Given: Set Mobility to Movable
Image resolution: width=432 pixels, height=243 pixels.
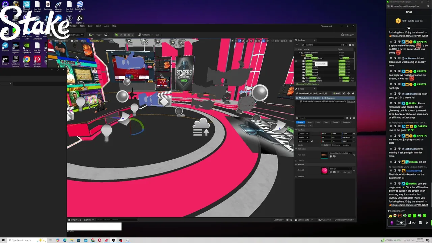Looking at the screenshot, I should [346, 145].
